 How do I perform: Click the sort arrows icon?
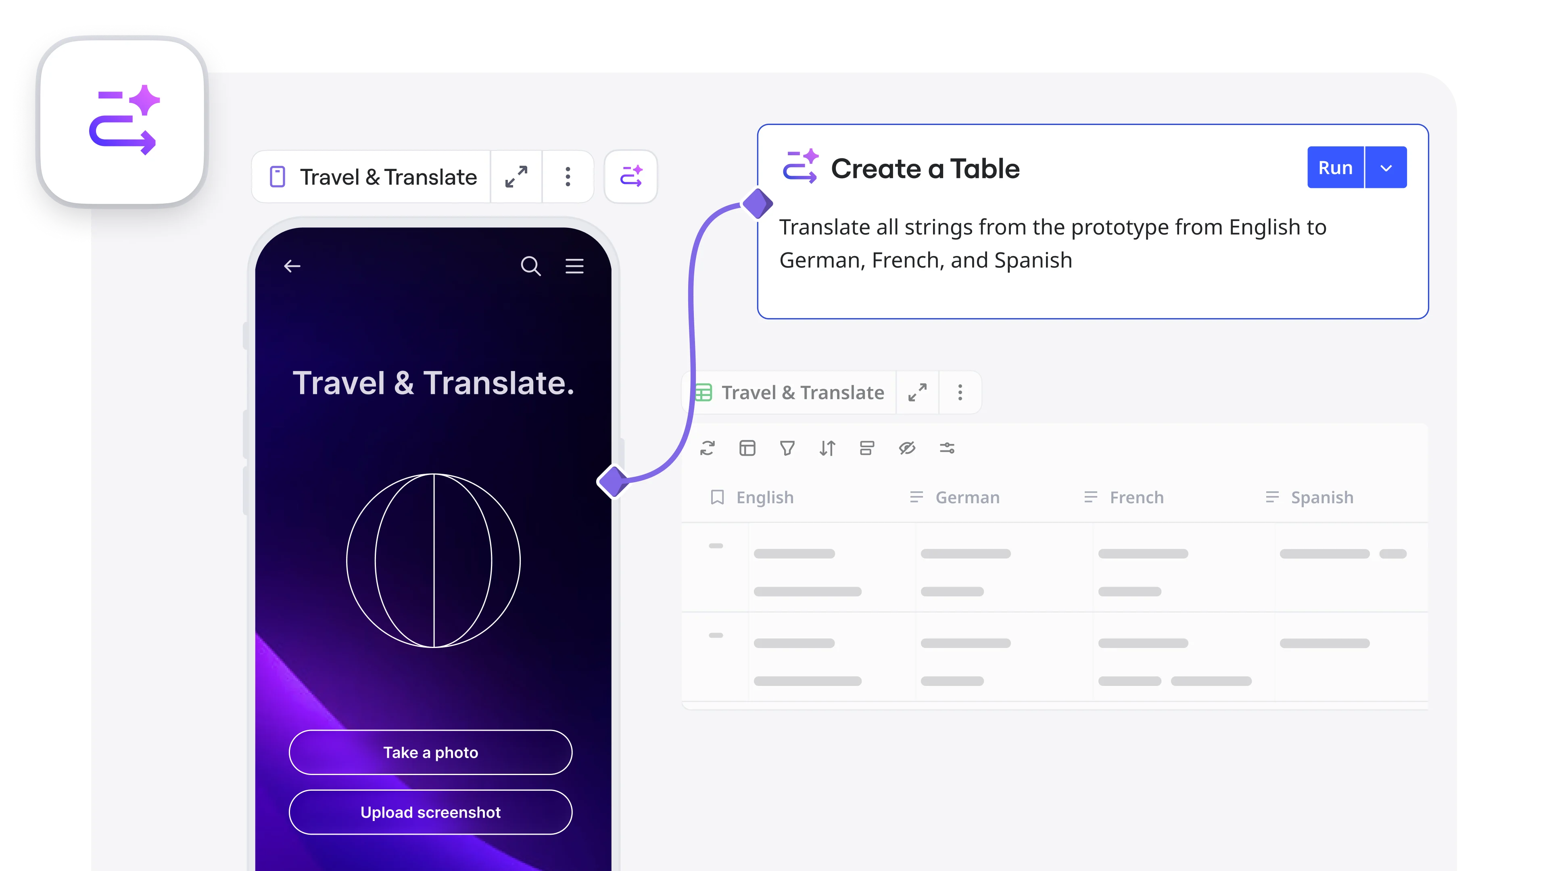click(x=827, y=448)
